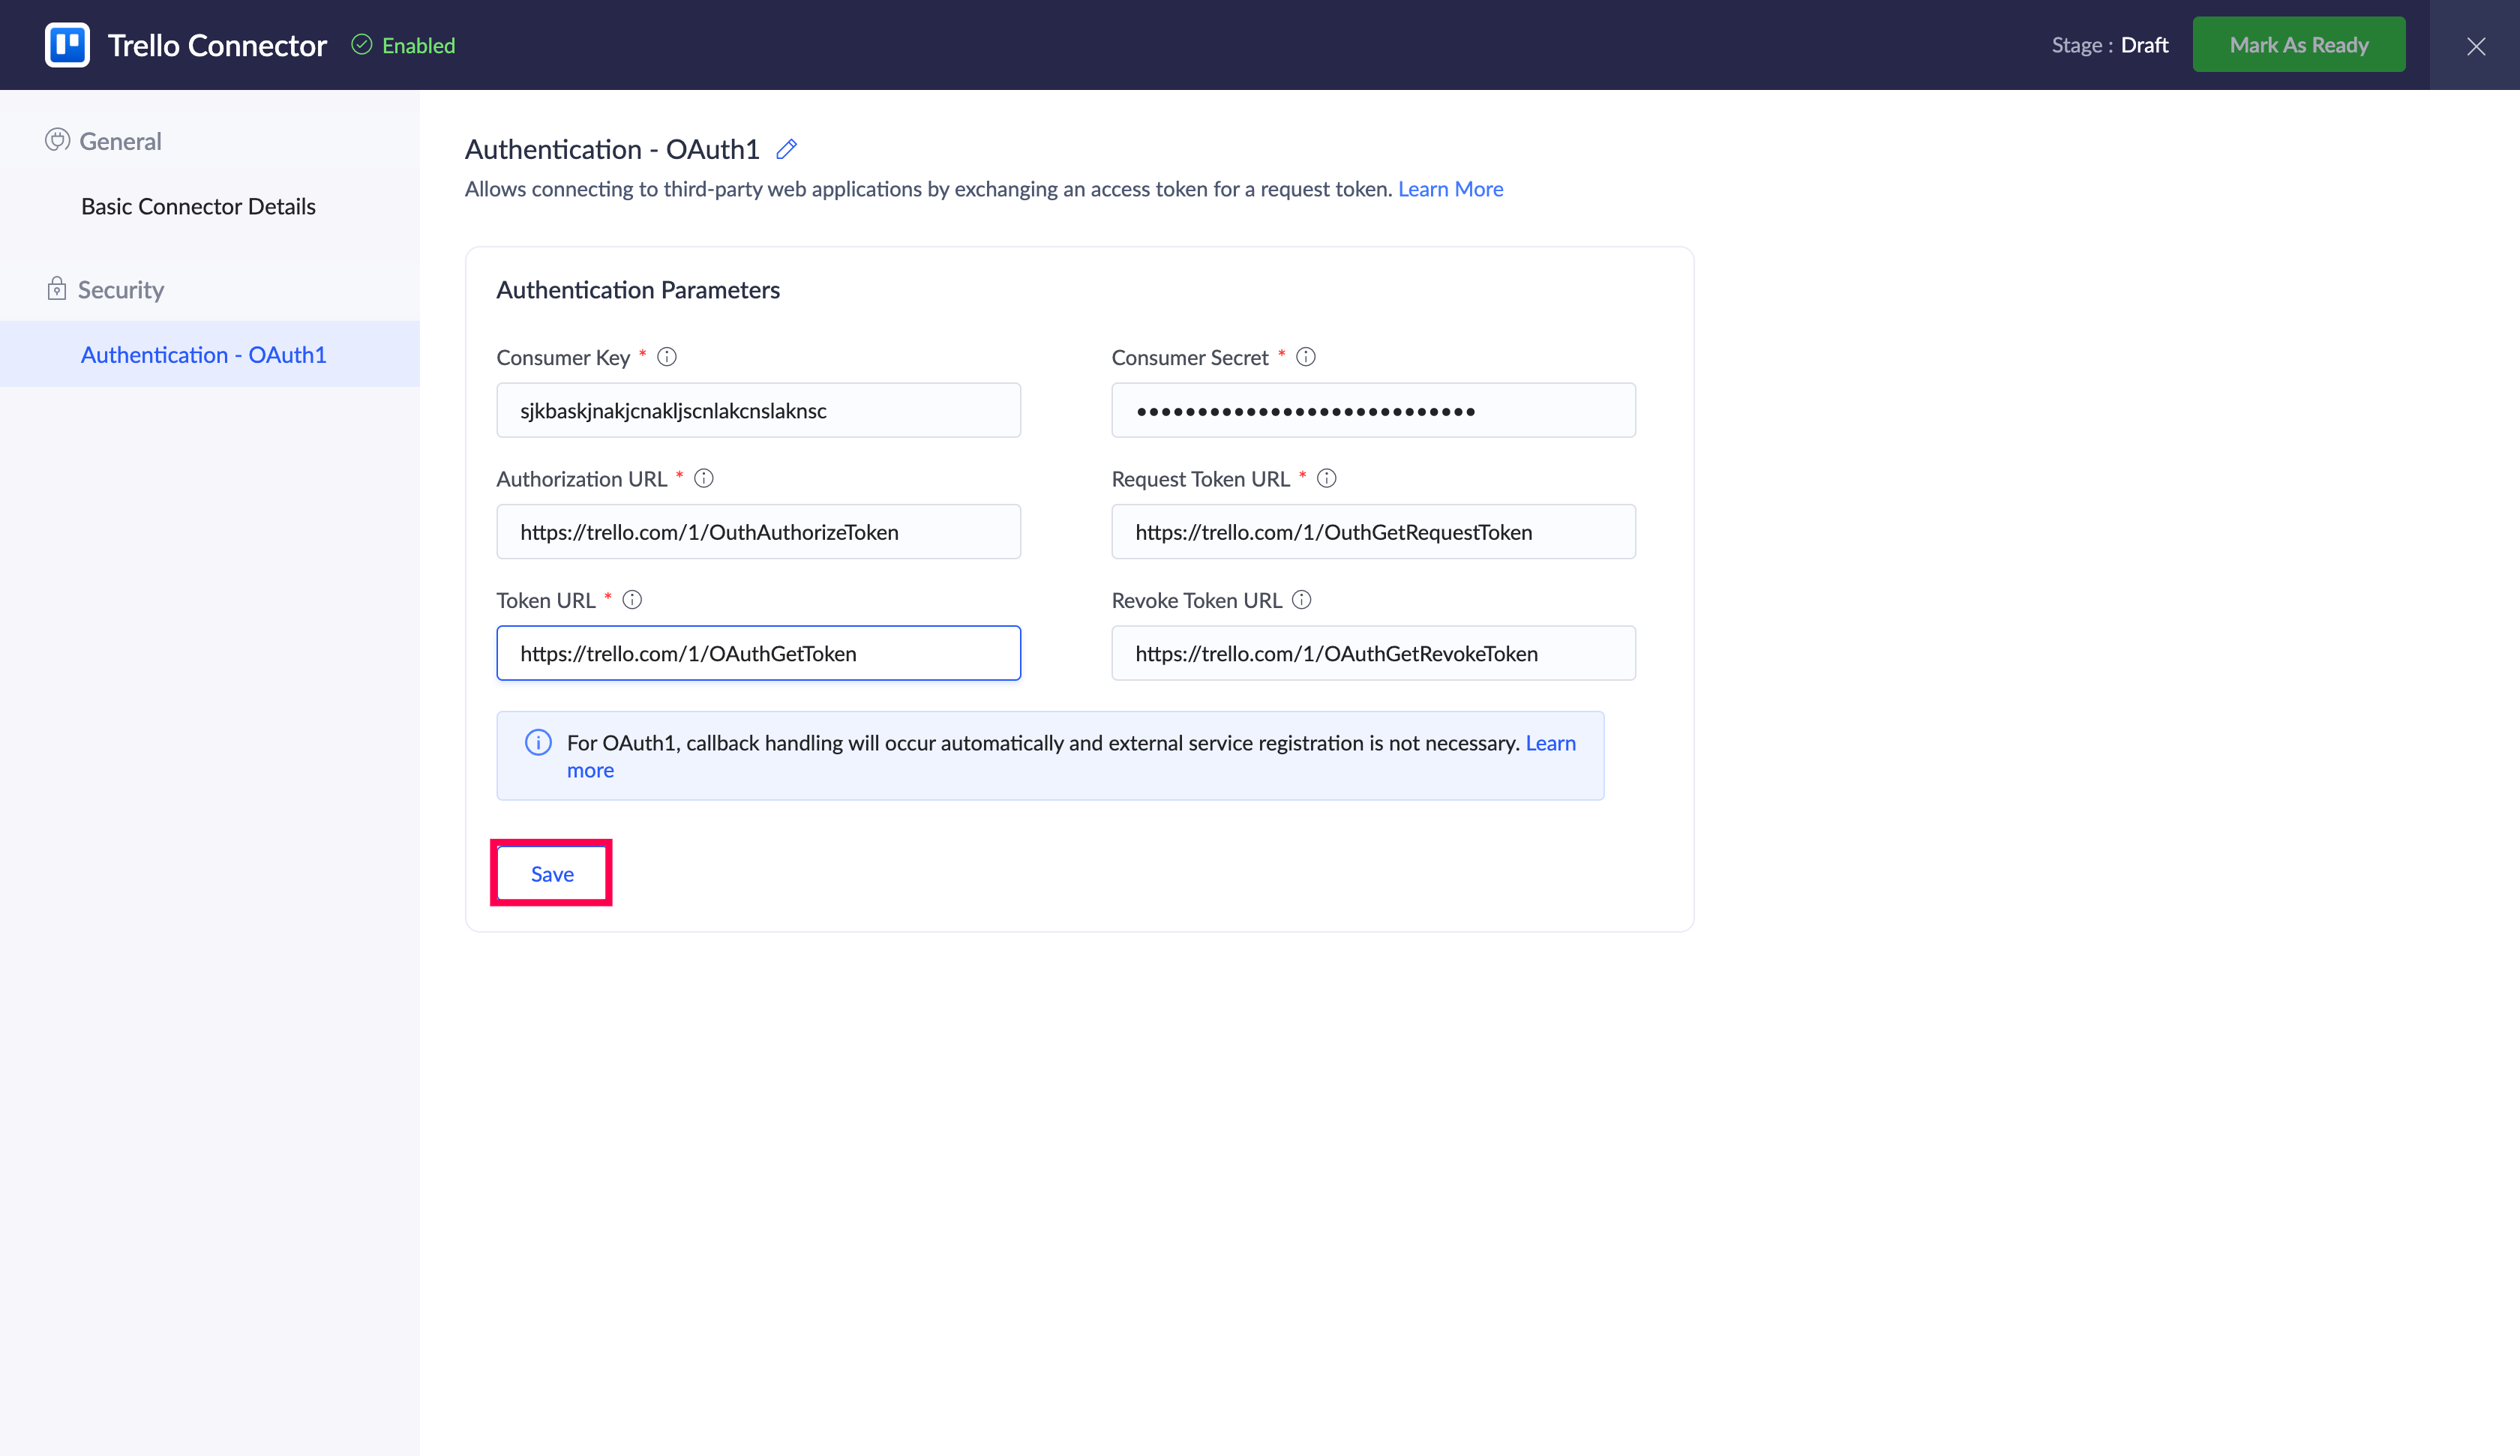Click the Request Token URL info icon
2520x1456 pixels.
coord(1327,479)
